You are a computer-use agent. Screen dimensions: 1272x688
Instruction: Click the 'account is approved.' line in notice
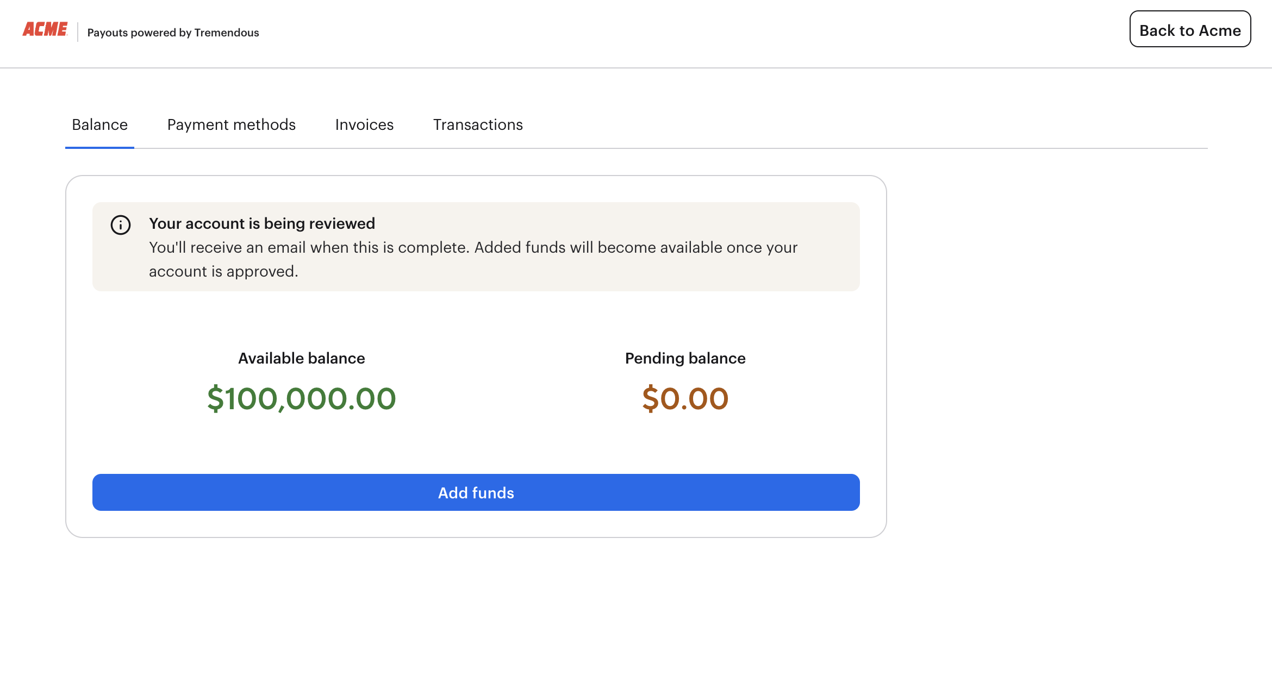[223, 271]
